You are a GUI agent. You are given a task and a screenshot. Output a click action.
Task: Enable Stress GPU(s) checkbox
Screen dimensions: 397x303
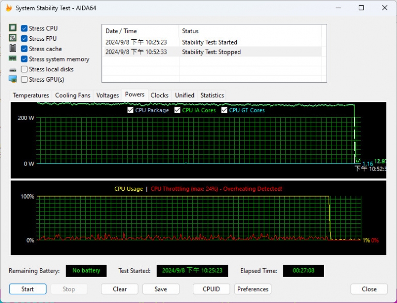coord(24,79)
